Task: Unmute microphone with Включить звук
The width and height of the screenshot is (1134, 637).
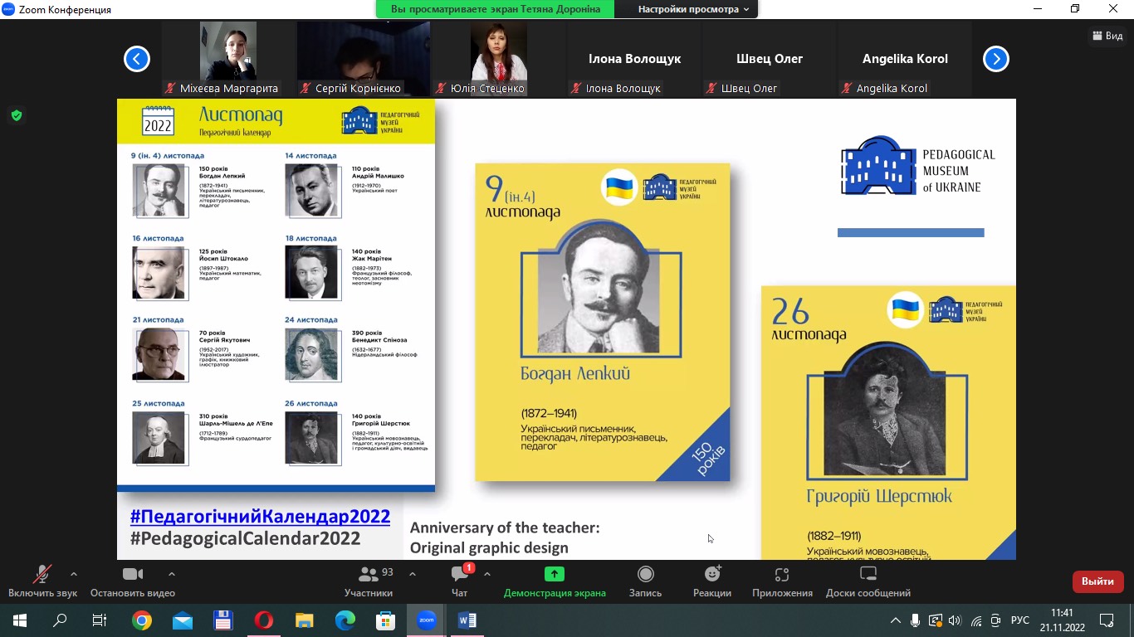Action: (x=42, y=575)
